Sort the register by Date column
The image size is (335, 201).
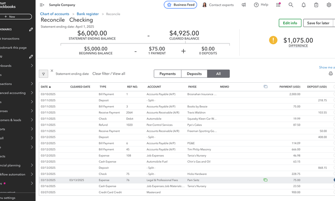click(x=46, y=87)
